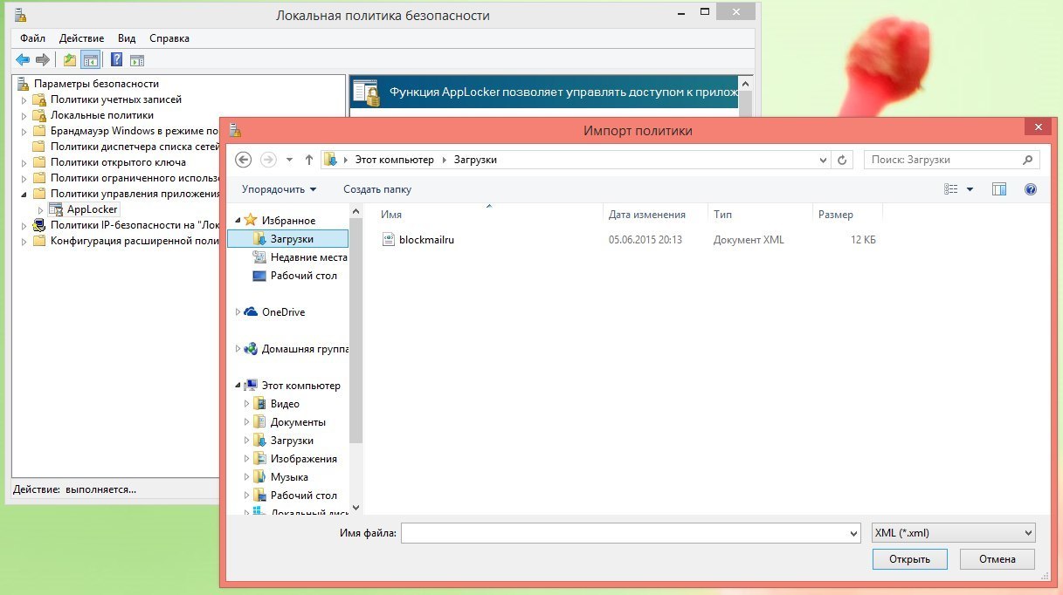Click the Открыть button
1063x595 pixels.
pyautogui.click(x=909, y=559)
